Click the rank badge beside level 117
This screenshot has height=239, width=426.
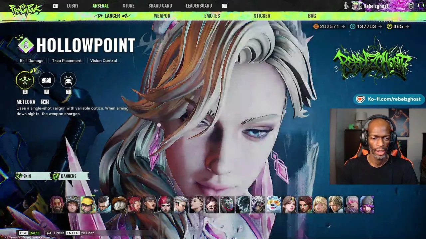(411, 6)
